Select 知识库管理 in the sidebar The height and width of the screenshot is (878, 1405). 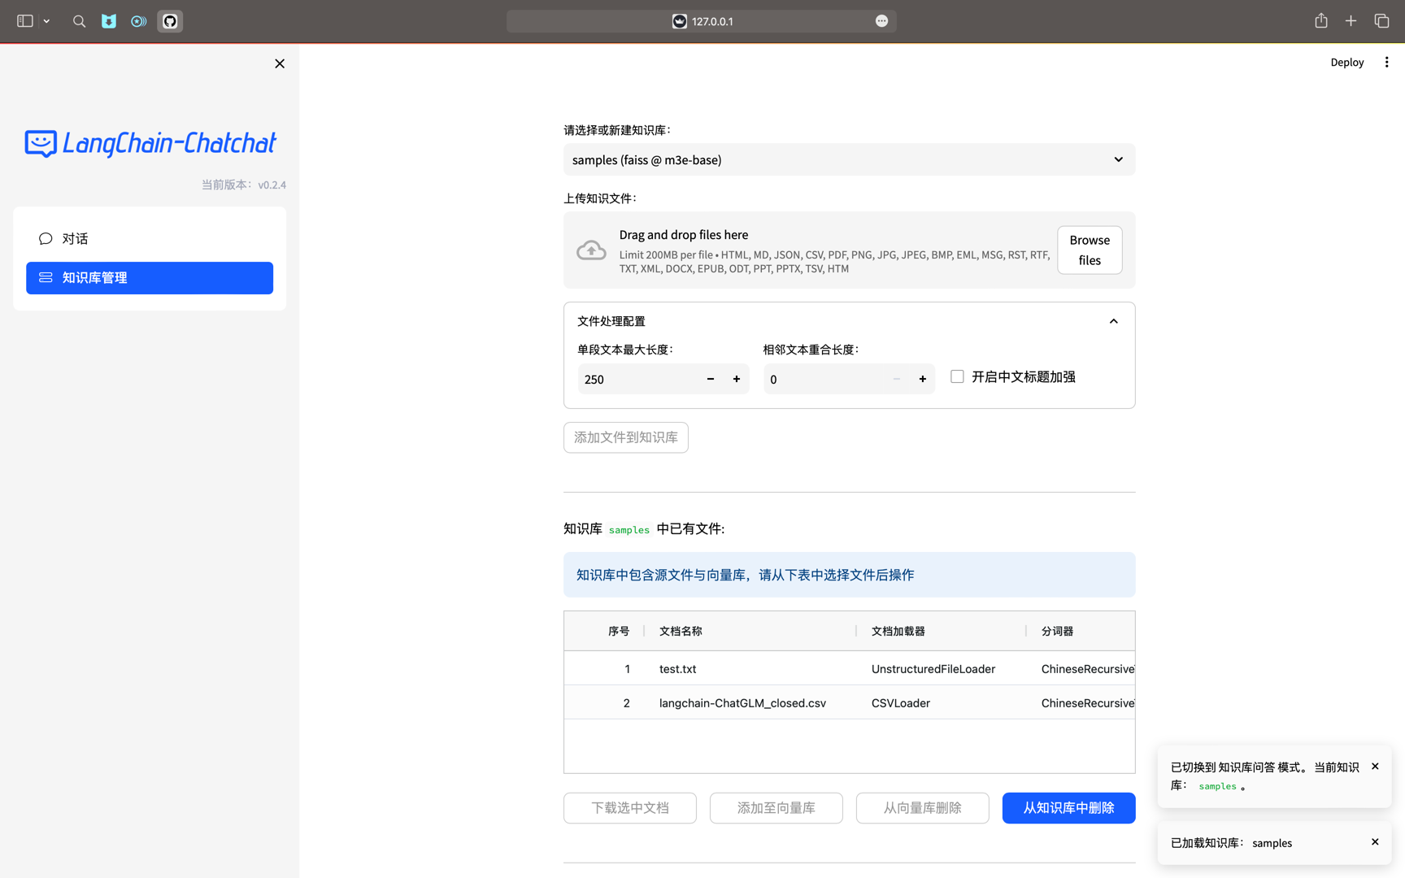tap(150, 278)
